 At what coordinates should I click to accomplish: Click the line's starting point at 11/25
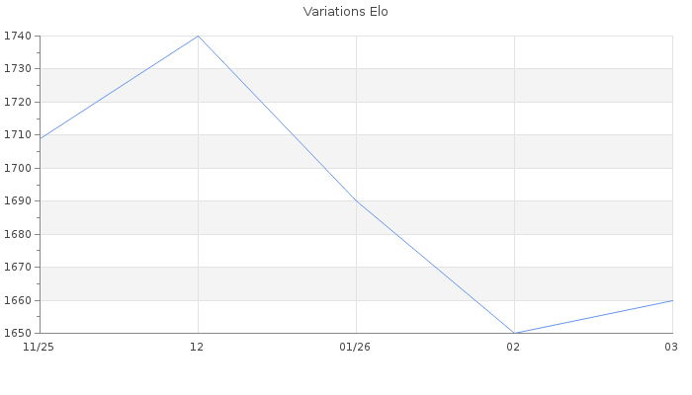(41, 138)
